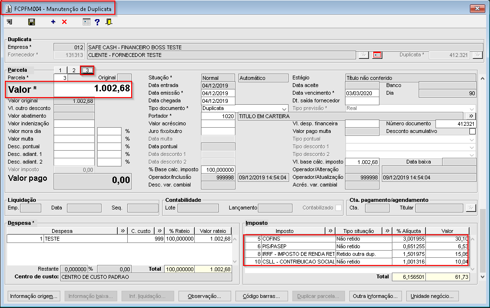Toggle Desconto acumulativo checkbox
The height and width of the screenshot is (308, 490).
tap(472, 132)
